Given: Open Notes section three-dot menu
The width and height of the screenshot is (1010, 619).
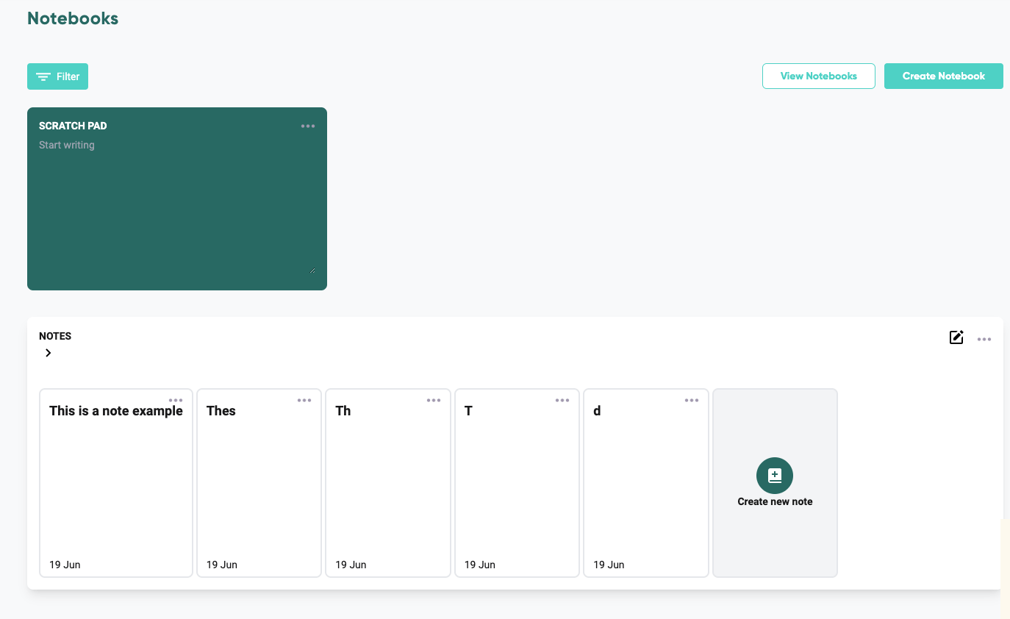Looking at the screenshot, I should point(984,339).
